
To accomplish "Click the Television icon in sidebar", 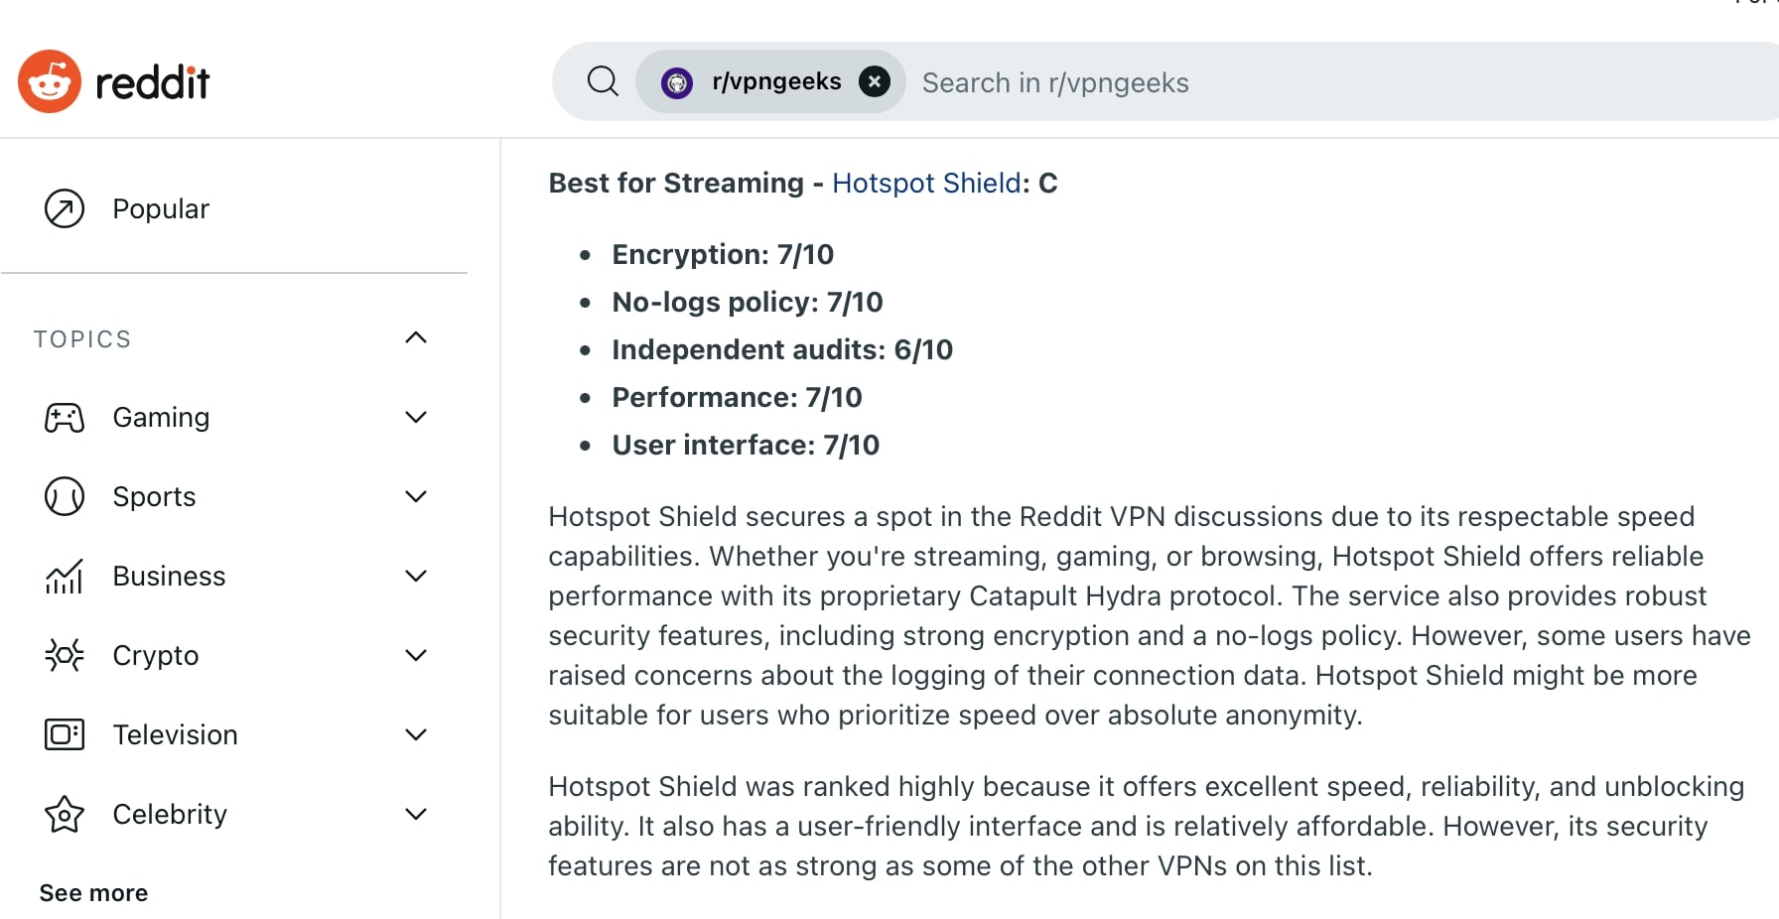I will (65, 734).
